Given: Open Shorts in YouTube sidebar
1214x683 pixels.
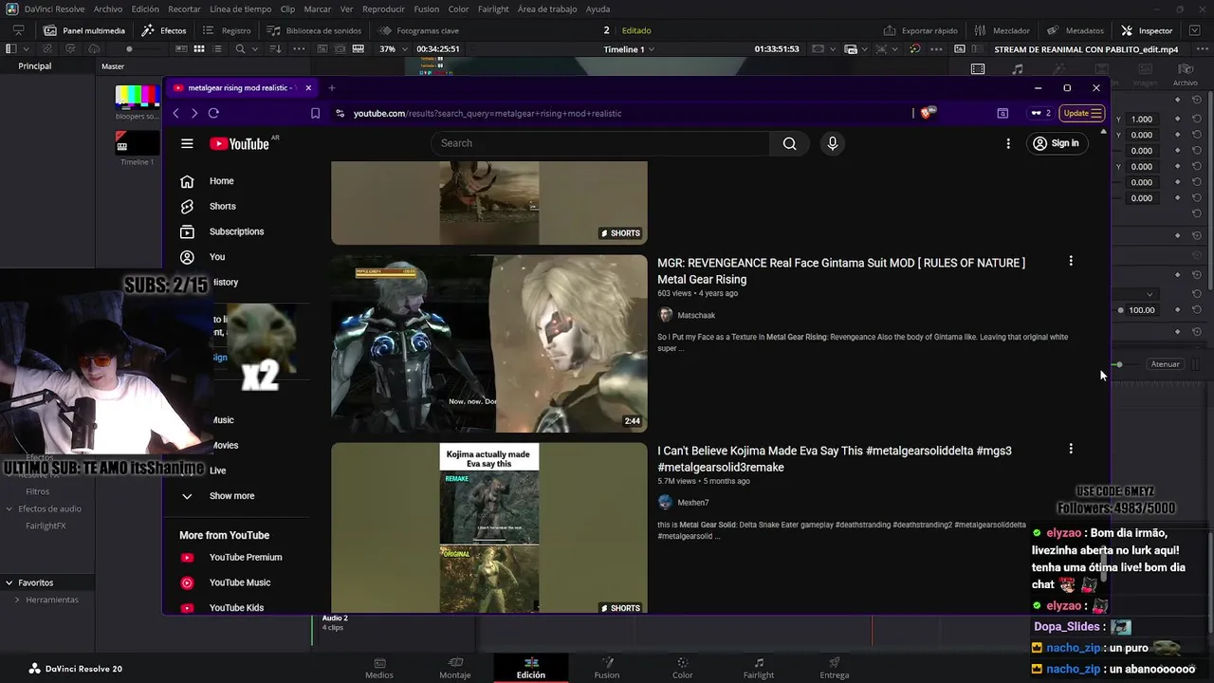Looking at the screenshot, I should pyautogui.click(x=222, y=206).
